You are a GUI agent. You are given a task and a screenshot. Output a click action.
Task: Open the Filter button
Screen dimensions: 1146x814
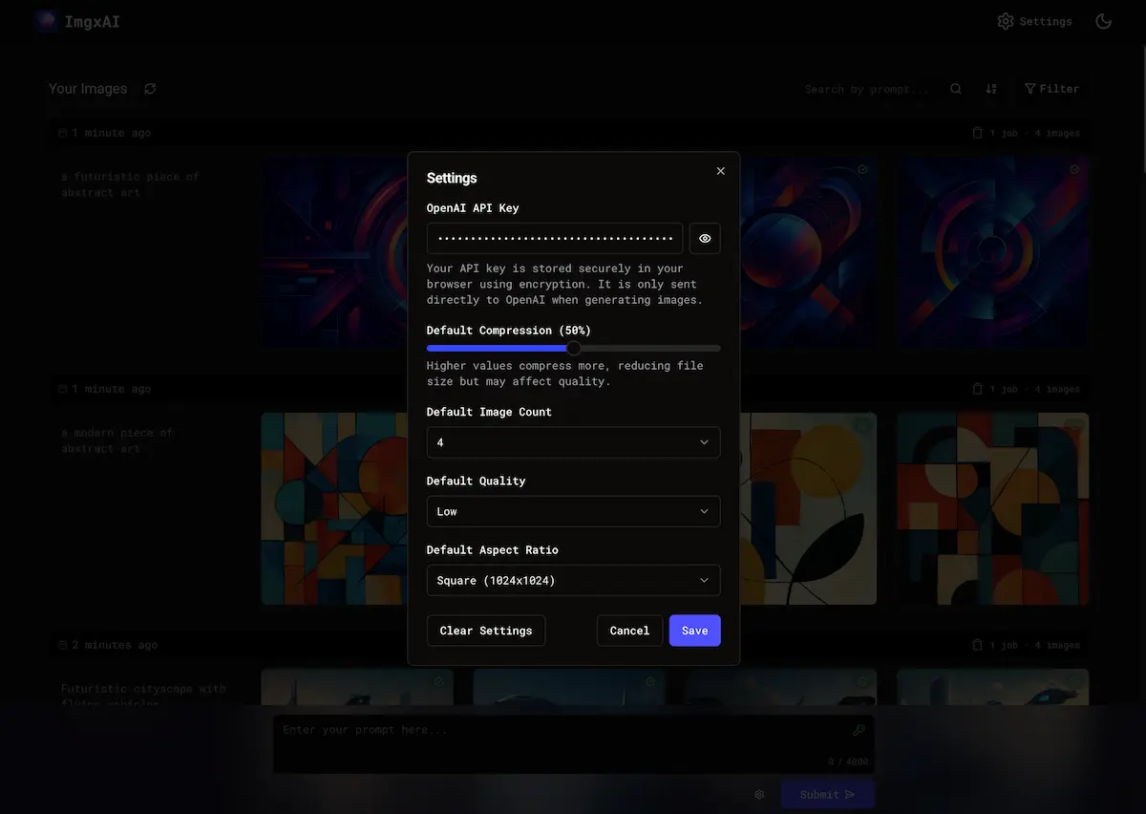point(1051,89)
